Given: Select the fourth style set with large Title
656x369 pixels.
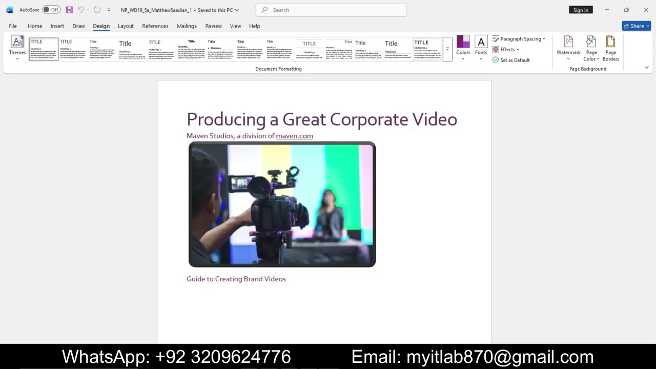Looking at the screenshot, I should point(132,49).
